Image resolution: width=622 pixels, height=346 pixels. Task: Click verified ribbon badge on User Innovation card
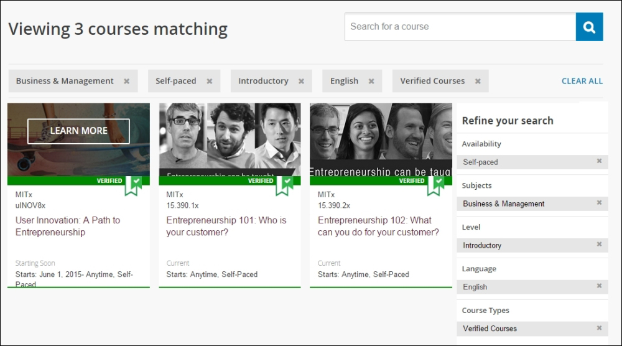pos(133,185)
